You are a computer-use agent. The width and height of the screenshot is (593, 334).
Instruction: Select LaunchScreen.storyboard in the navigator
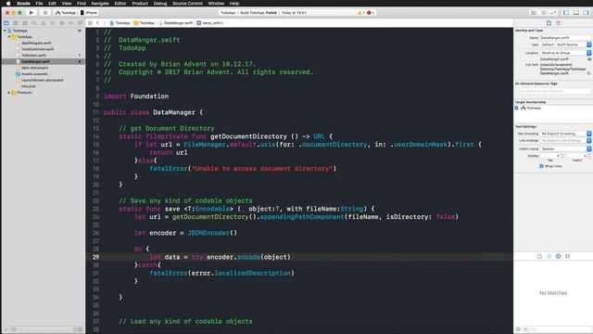click(x=42, y=81)
